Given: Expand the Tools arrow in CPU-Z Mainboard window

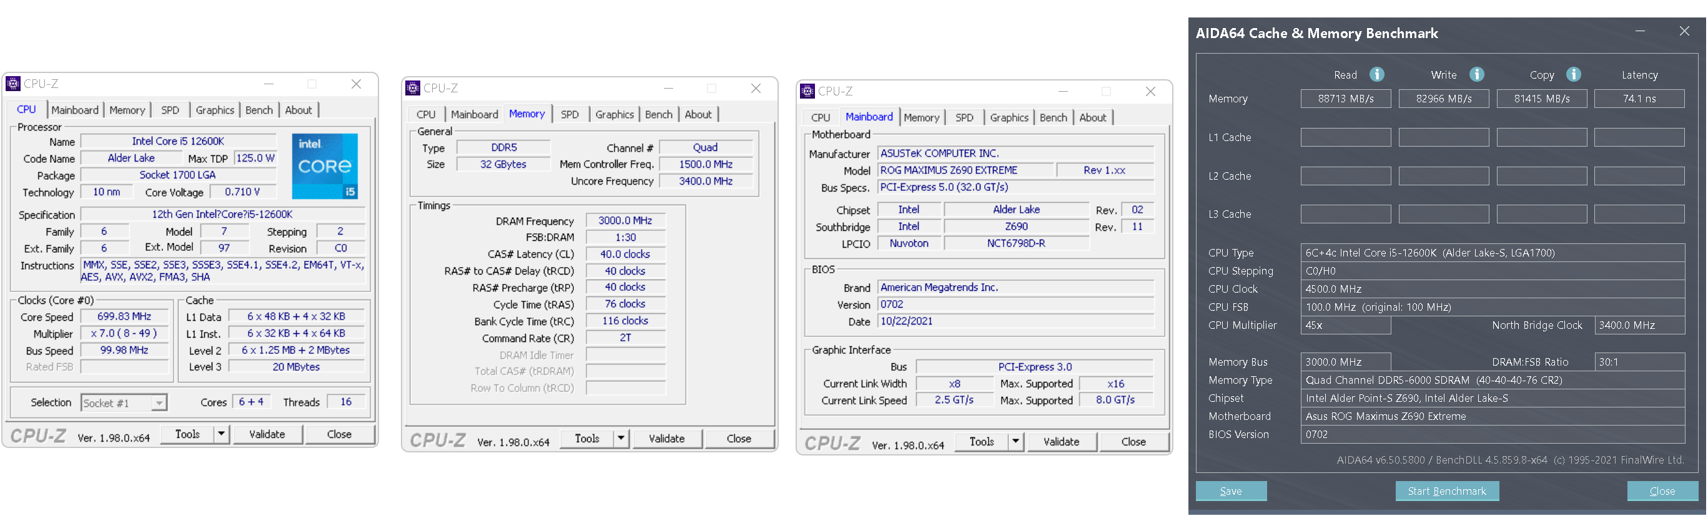Looking at the screenshot, I should [1015, 442].
